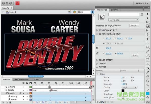Enable the Inner glow checkbox
This screenshot has height=104, width=151.
click(x=122, y=97)
